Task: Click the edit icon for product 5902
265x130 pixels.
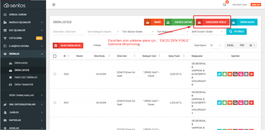Action: point(219,74)
